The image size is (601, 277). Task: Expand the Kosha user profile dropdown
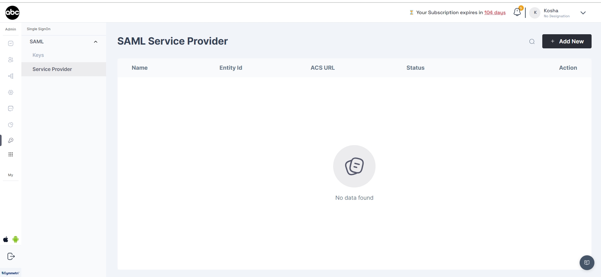[x=583, y=13]
